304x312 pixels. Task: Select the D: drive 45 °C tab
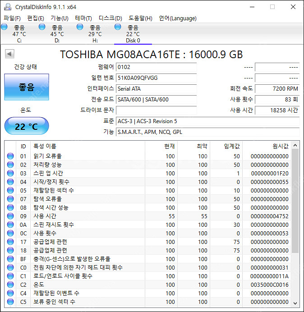[x=57, y=34]
